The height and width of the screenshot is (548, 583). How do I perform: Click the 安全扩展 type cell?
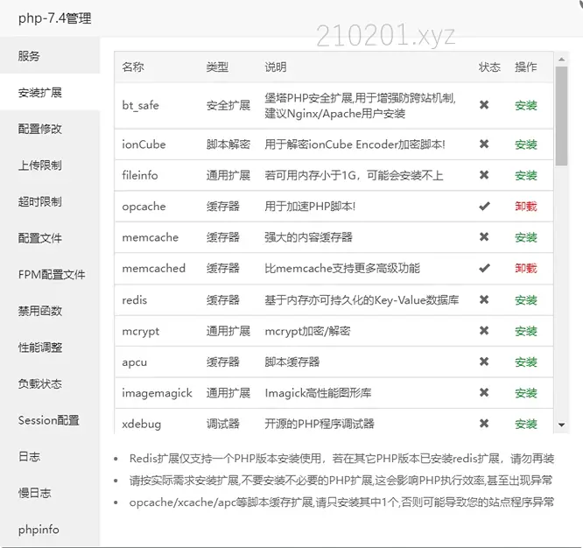pyautogui.click(x=228, y=106)
